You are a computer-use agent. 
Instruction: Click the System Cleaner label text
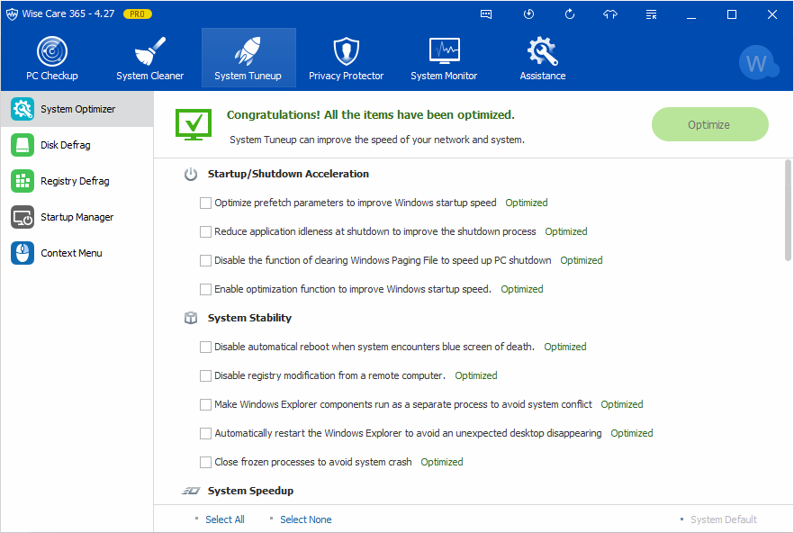[x=149, y=76]
